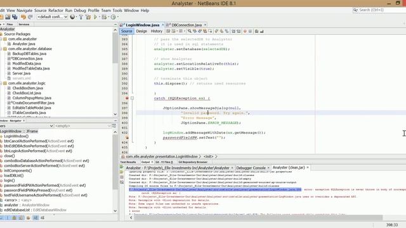Click the Projects panel scrollbar down arrow
This screenshot has height=228, width=406.
click(115, 114)
